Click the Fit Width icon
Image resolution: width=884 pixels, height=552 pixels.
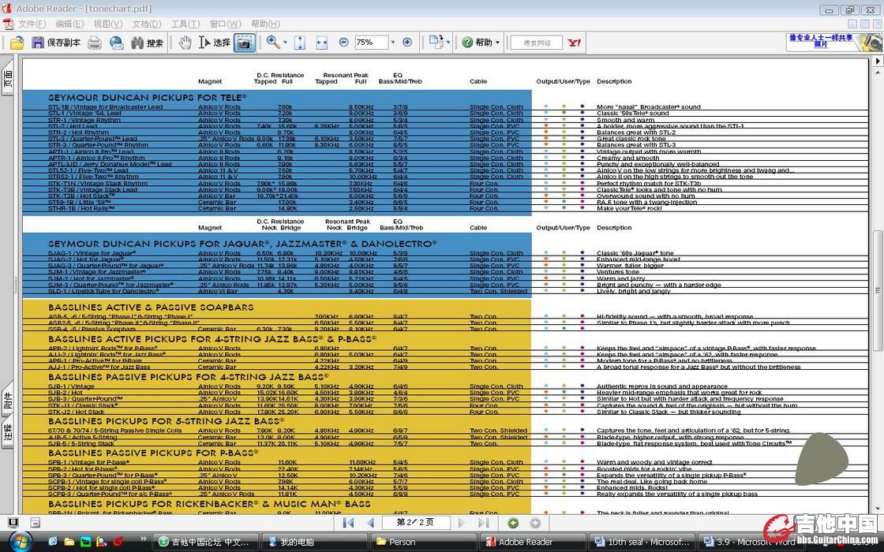pyautogui.click(x=322, y=43)
